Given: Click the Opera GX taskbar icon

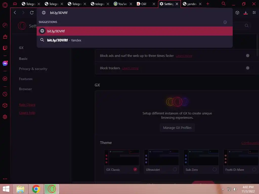Looking at the screenshot, I should 52,189.
